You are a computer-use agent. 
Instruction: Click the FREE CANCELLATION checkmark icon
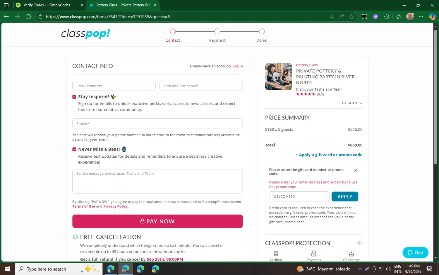(75, 237)
